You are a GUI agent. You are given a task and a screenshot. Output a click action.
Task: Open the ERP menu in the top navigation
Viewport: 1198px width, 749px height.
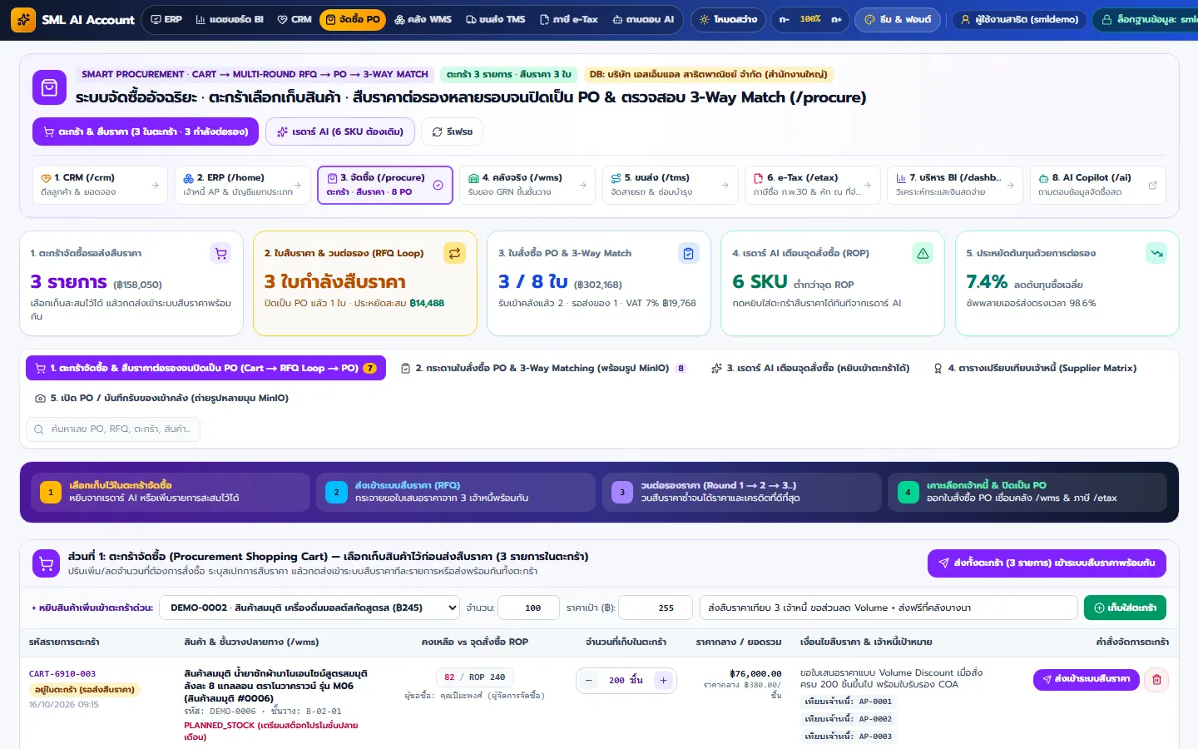166,19
